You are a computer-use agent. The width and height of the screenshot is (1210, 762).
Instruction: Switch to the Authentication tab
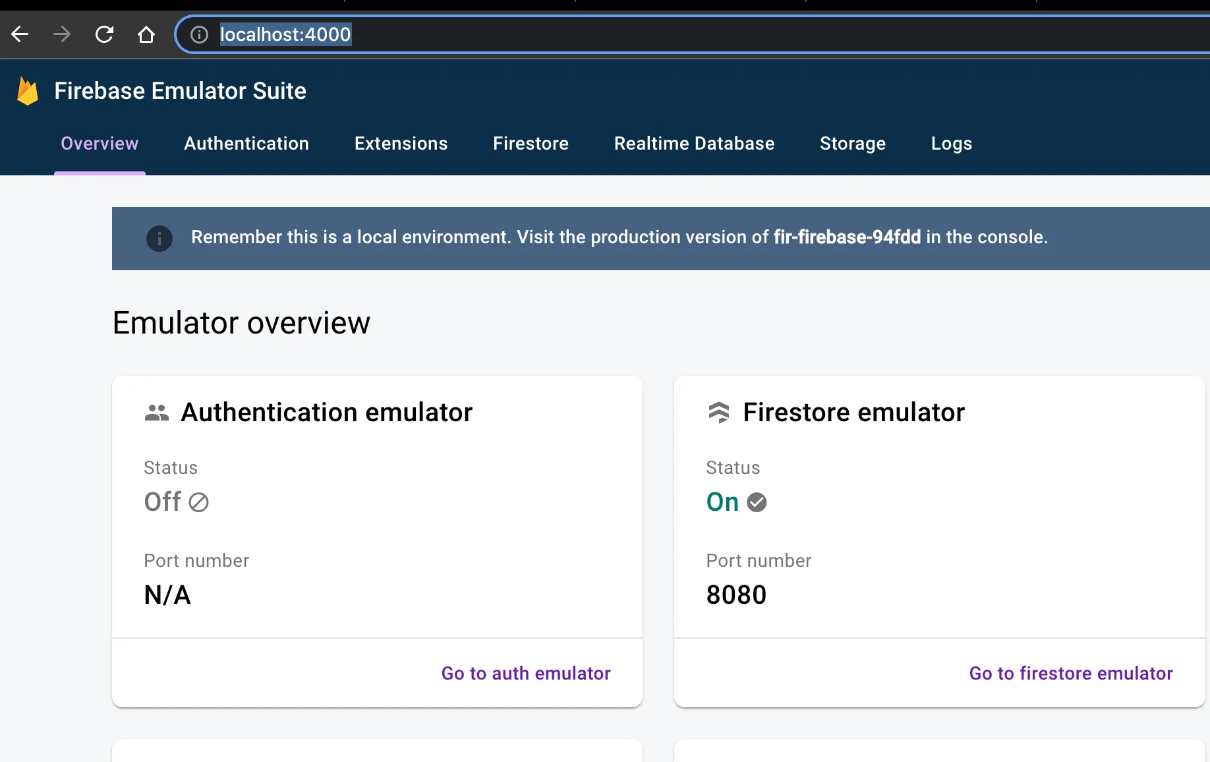point(246,144)
